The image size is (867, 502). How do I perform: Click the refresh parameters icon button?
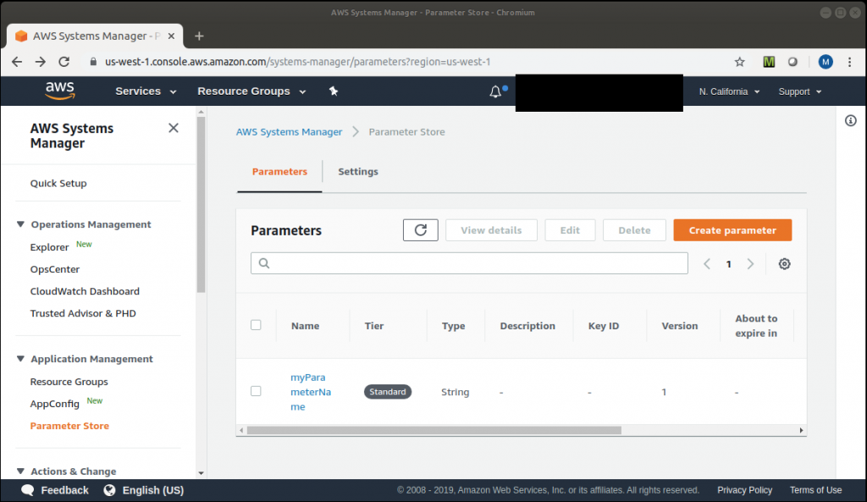(x=420, y=230)
